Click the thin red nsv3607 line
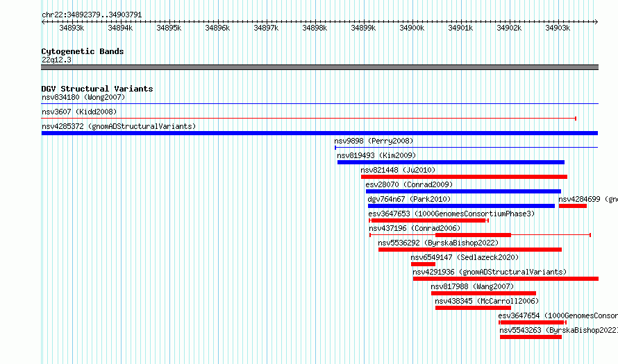The width and height of the screenshot is (618, 364). point(309,119)
